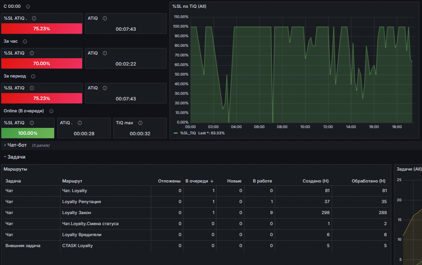Select the Loyalty Закон route row
This screenshot has height=265, width=422.
click(196, 213)
